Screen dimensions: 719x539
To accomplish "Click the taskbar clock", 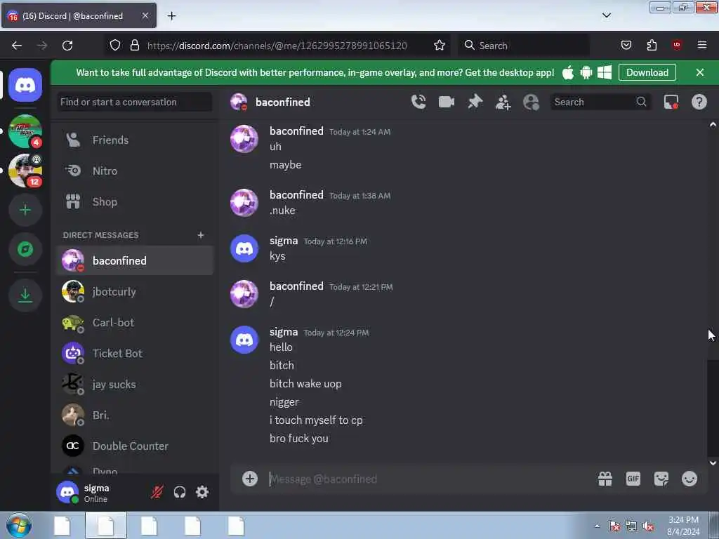I will click(x=683, y=526).
